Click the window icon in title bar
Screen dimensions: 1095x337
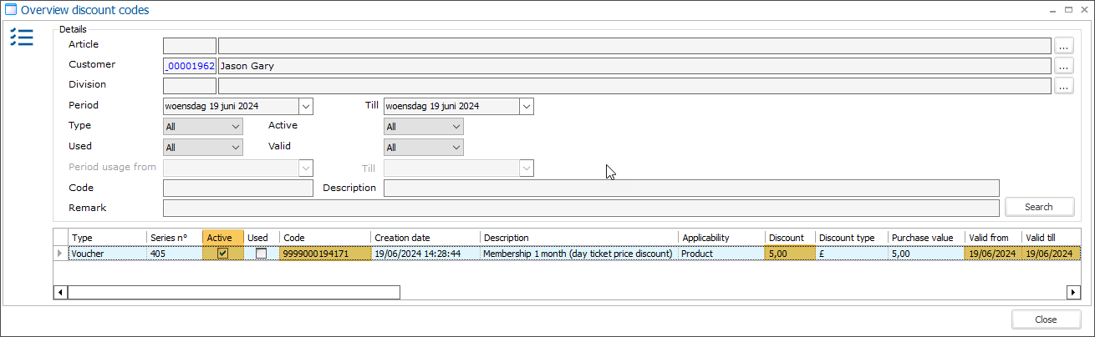pyautogui.click(x=11, y=11)
